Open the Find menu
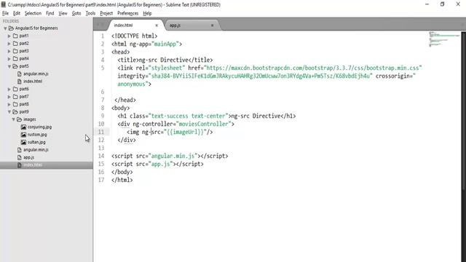Screen dimensions: 466x262 click(x=50, y=13)
